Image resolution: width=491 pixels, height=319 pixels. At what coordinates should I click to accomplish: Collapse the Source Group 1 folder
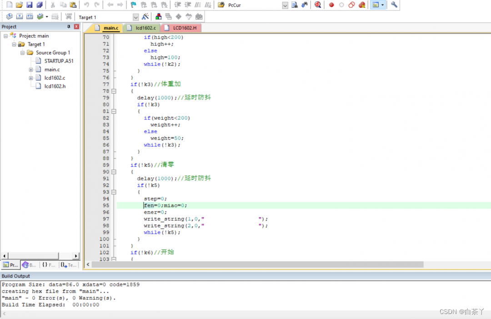coord(22,53)
